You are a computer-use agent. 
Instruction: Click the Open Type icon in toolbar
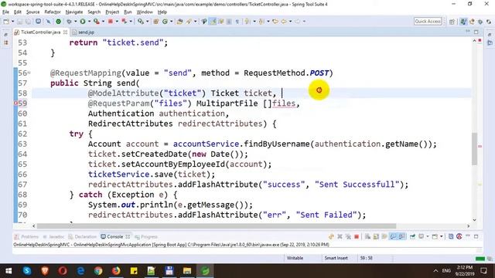[179, 22]
